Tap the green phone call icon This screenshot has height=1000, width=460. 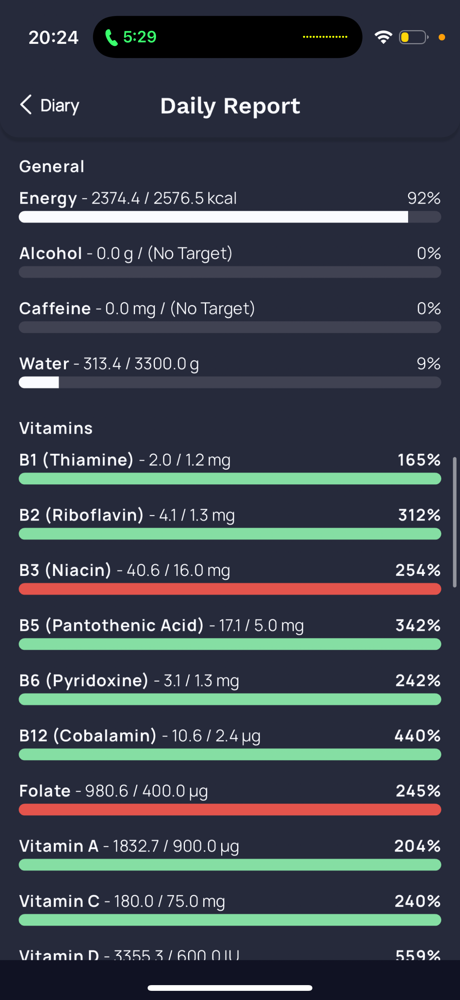(x=111, y=37)
